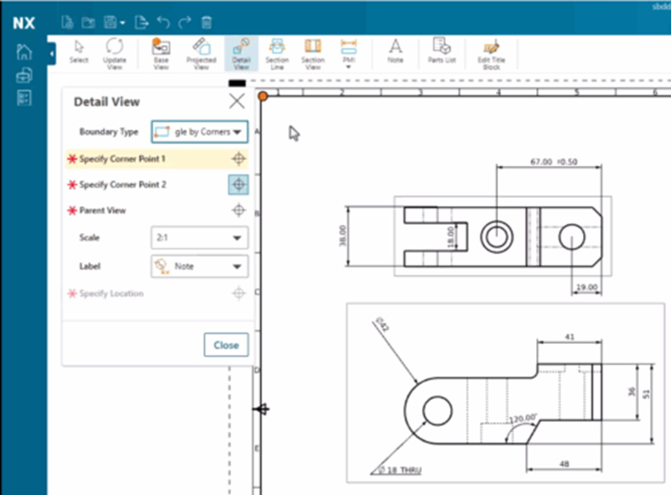Open the Home panel in sidebar

pyautogui.click(x=24, y=51)
